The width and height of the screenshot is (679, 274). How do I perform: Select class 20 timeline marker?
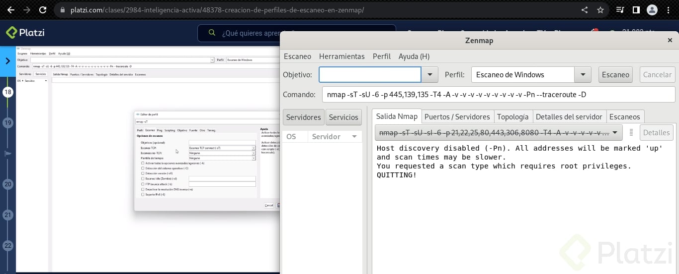pyautogui.click(x=7, y=184)
